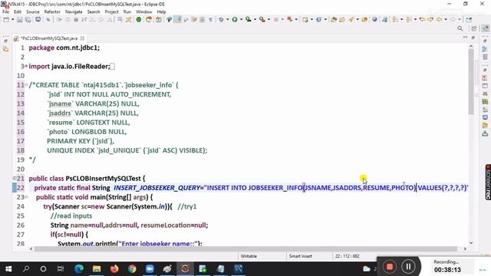Click the scroll right arrow of editor

[x=465, y=248]
